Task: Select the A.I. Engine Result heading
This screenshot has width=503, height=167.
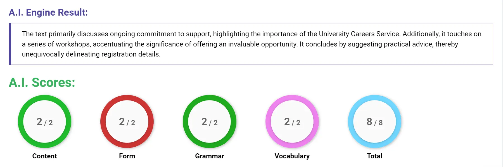Action: (x=48, y=12)
